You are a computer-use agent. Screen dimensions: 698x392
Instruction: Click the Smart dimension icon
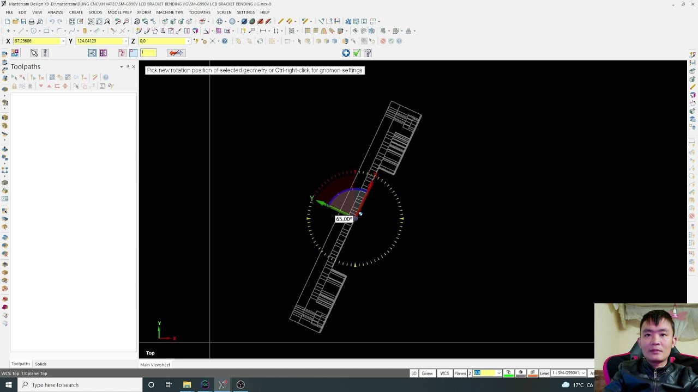[263, 30]
